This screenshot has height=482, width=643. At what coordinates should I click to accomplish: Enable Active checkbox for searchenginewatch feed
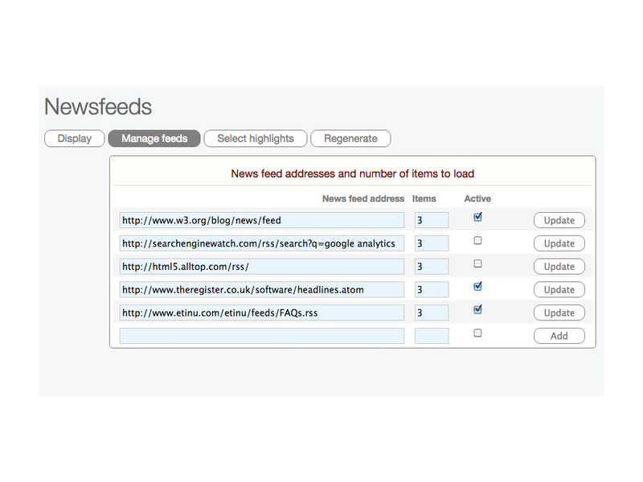tap(477, 240)
